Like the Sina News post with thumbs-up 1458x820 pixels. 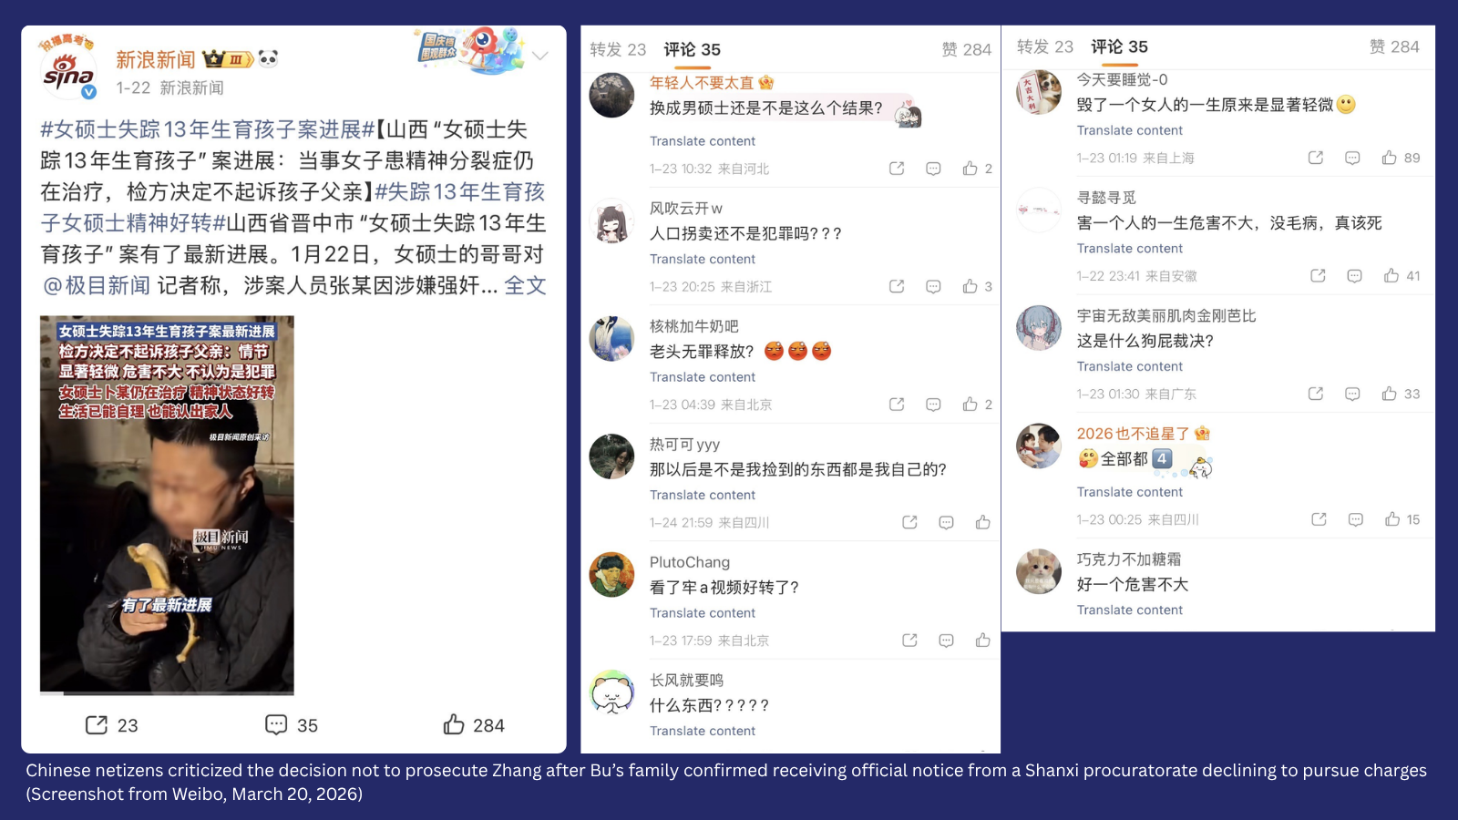454,724
